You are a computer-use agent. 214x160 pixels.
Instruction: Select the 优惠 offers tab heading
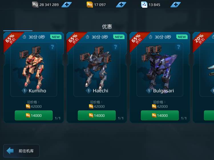click(107, 26)
